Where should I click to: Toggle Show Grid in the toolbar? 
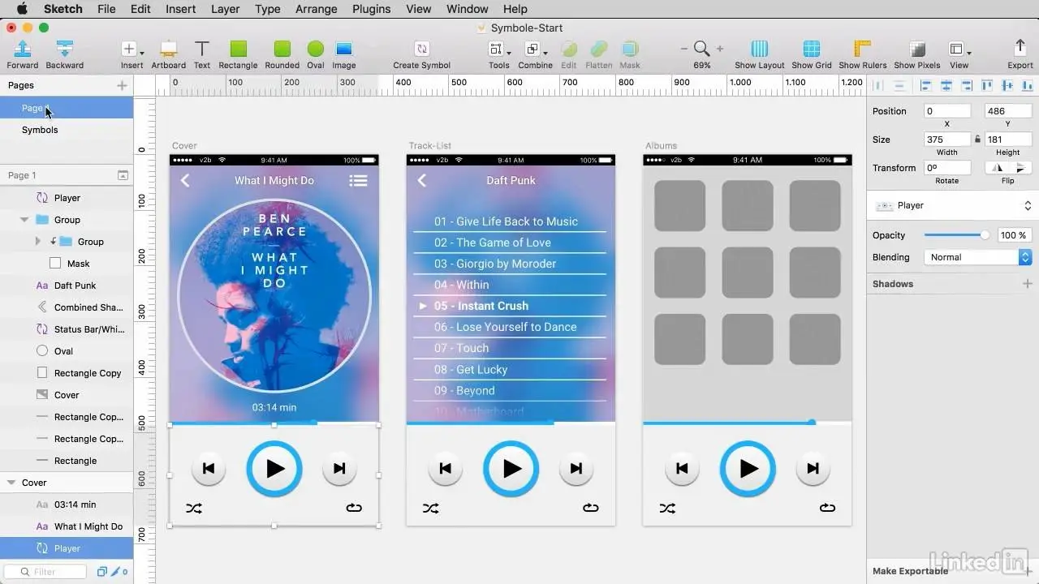[x=812, y=54]
